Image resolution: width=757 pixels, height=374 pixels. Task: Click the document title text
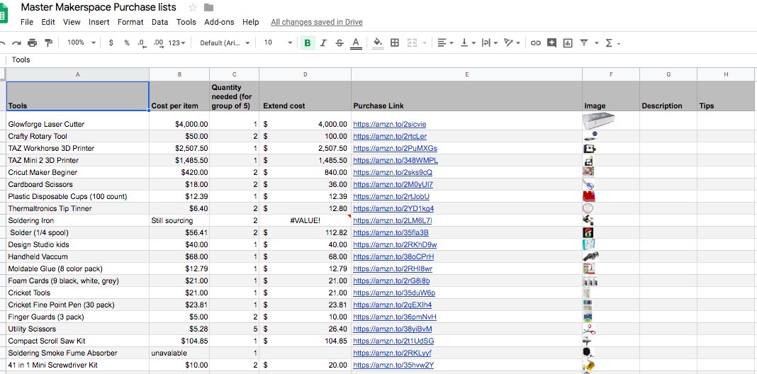[x=99, y=7]
